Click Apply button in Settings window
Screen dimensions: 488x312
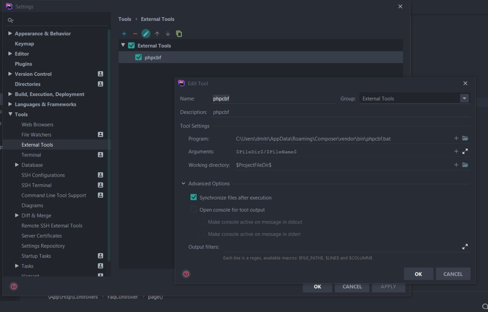tap(388, 286)
